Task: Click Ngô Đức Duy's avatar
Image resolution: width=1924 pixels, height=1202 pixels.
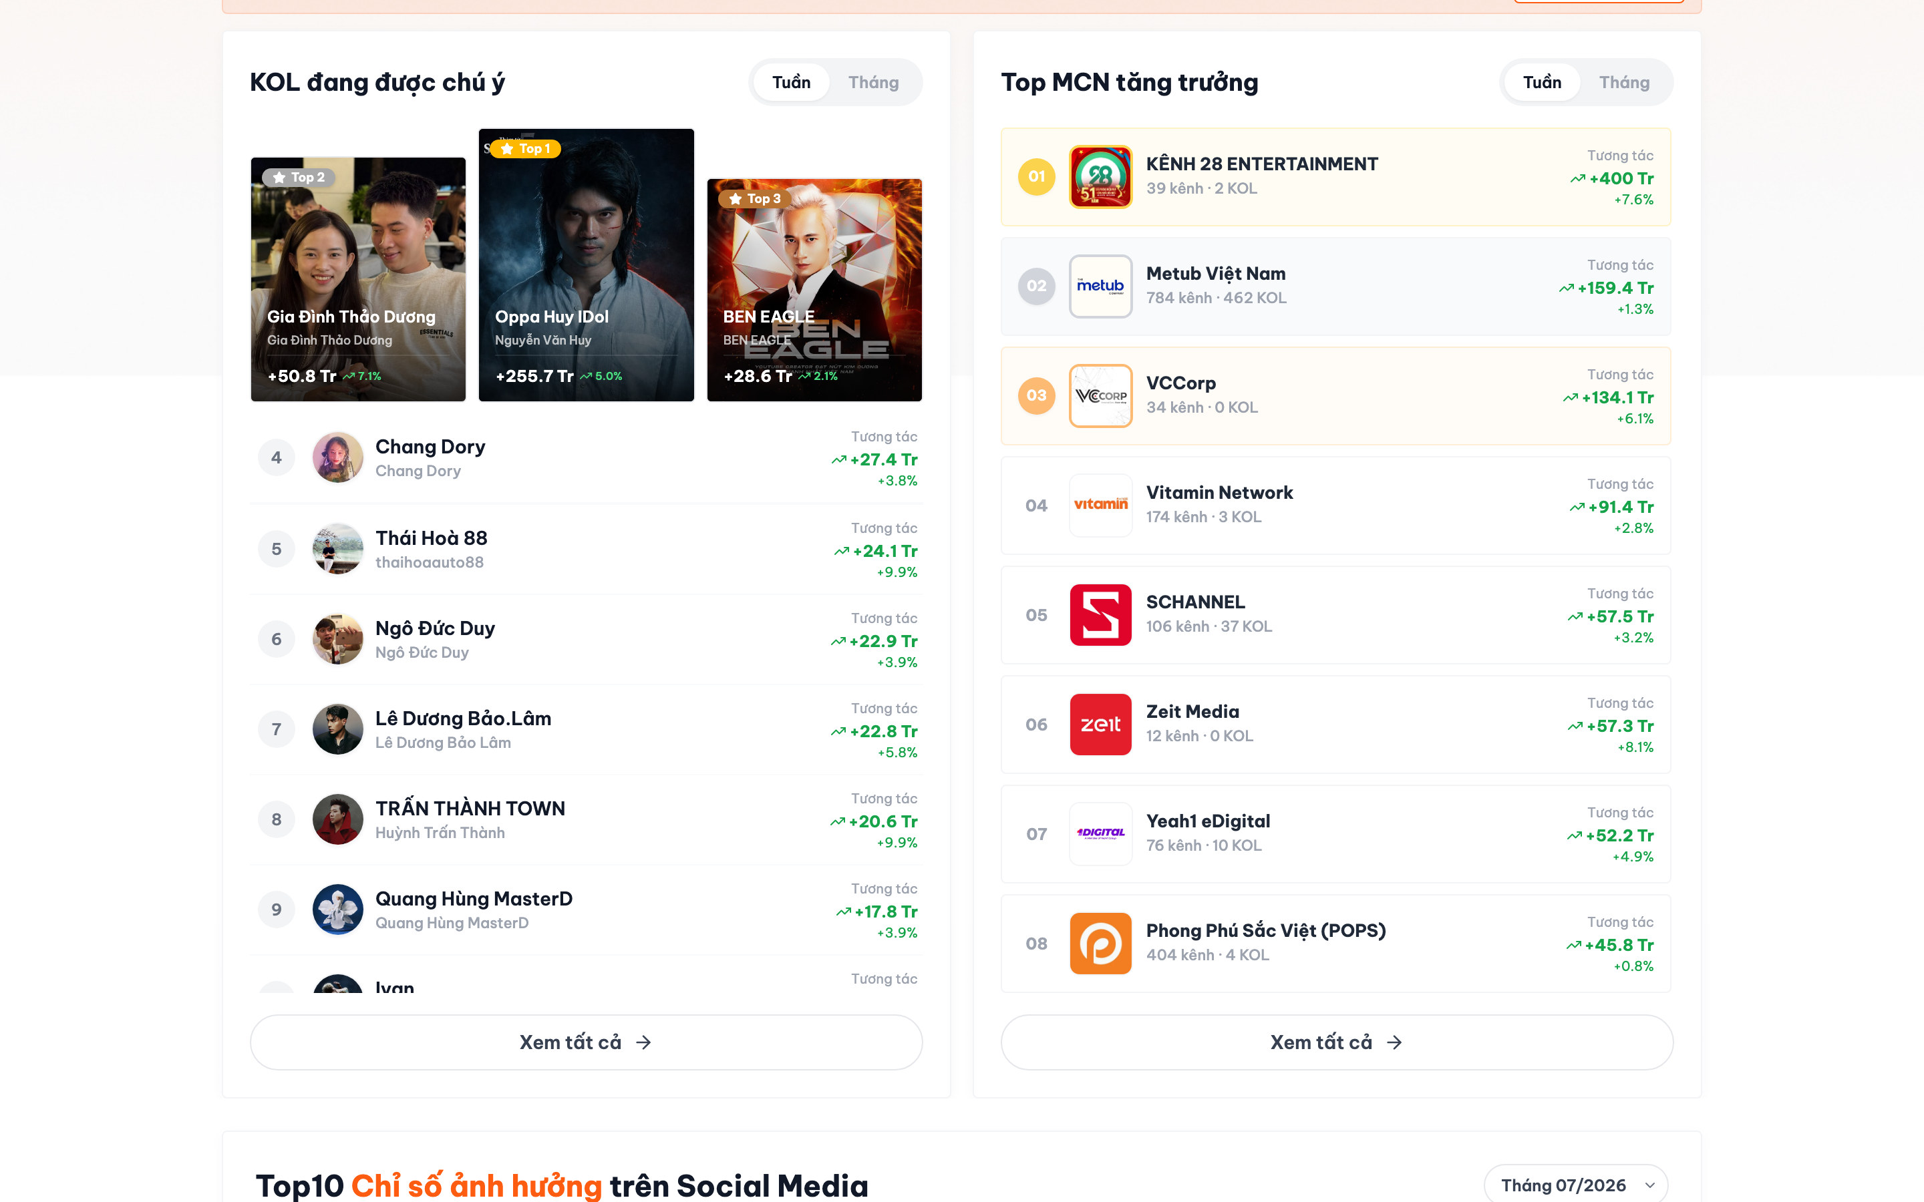Action: pyautogui.click(x=338, y=639)
